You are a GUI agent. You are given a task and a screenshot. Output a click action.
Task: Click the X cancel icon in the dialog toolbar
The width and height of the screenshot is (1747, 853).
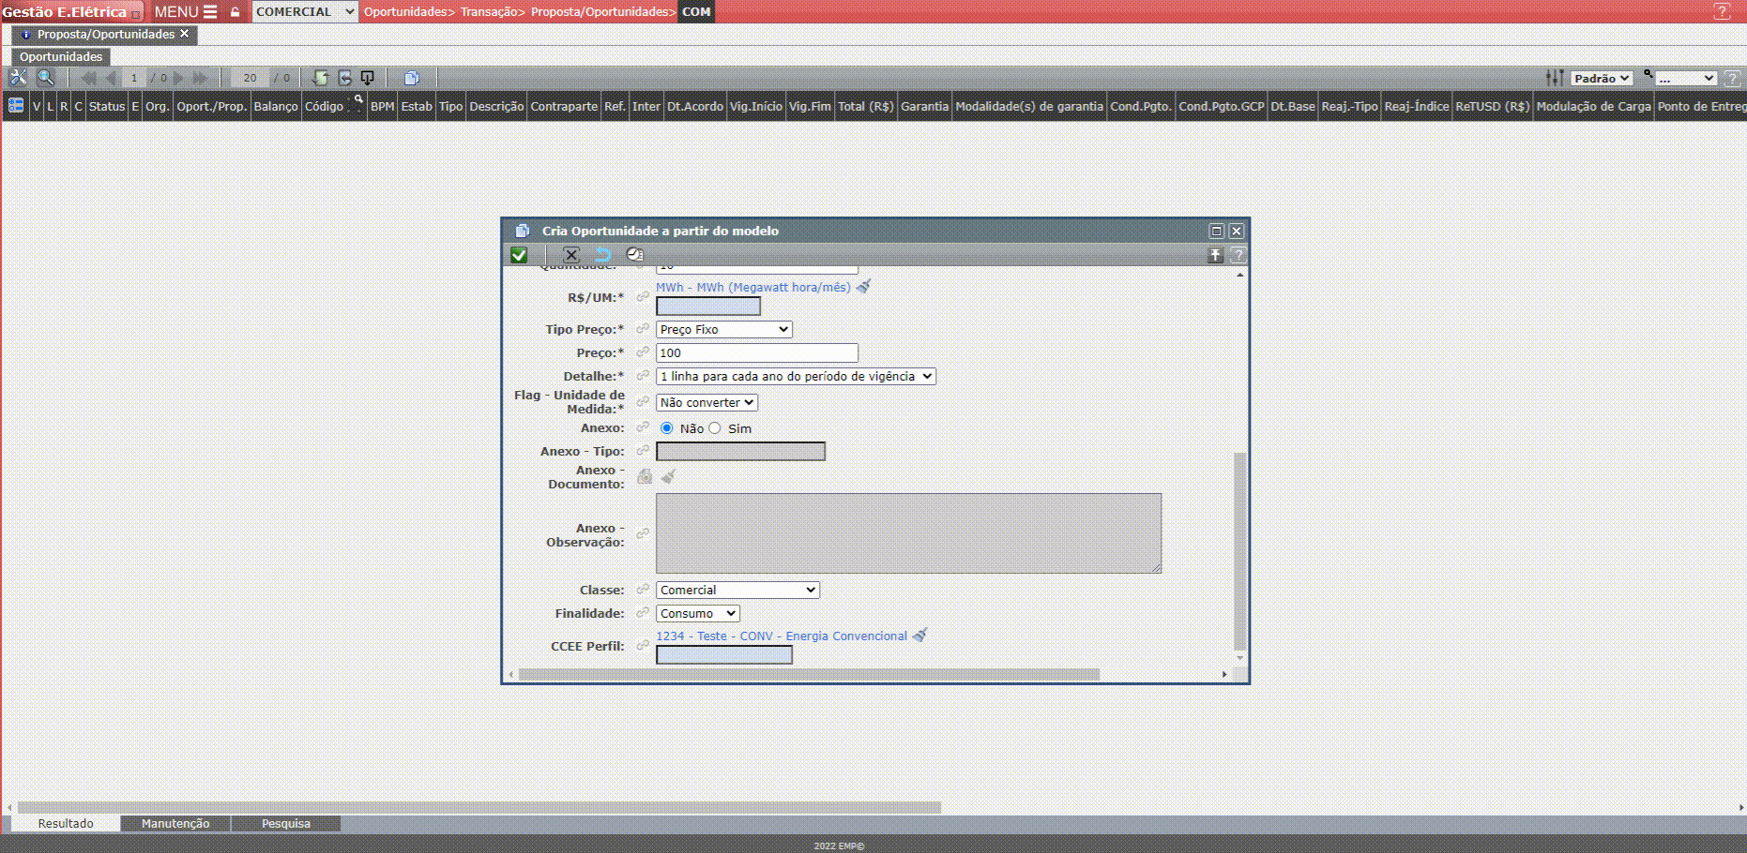[x=570, y=255]
